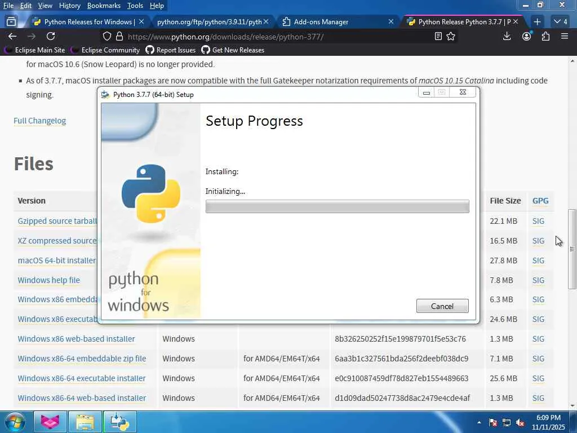Open the Edit menu

click(25, 6)
